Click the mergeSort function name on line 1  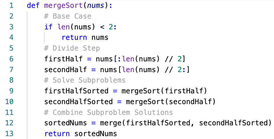pyautogui.click(x=63, y=6)
